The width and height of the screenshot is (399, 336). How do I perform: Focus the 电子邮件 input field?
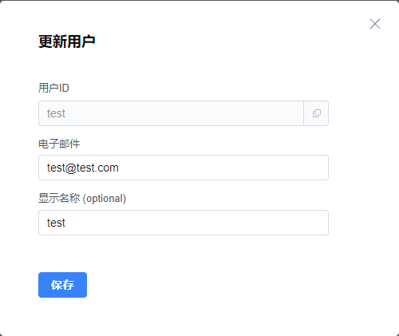[x=184, y=168]
